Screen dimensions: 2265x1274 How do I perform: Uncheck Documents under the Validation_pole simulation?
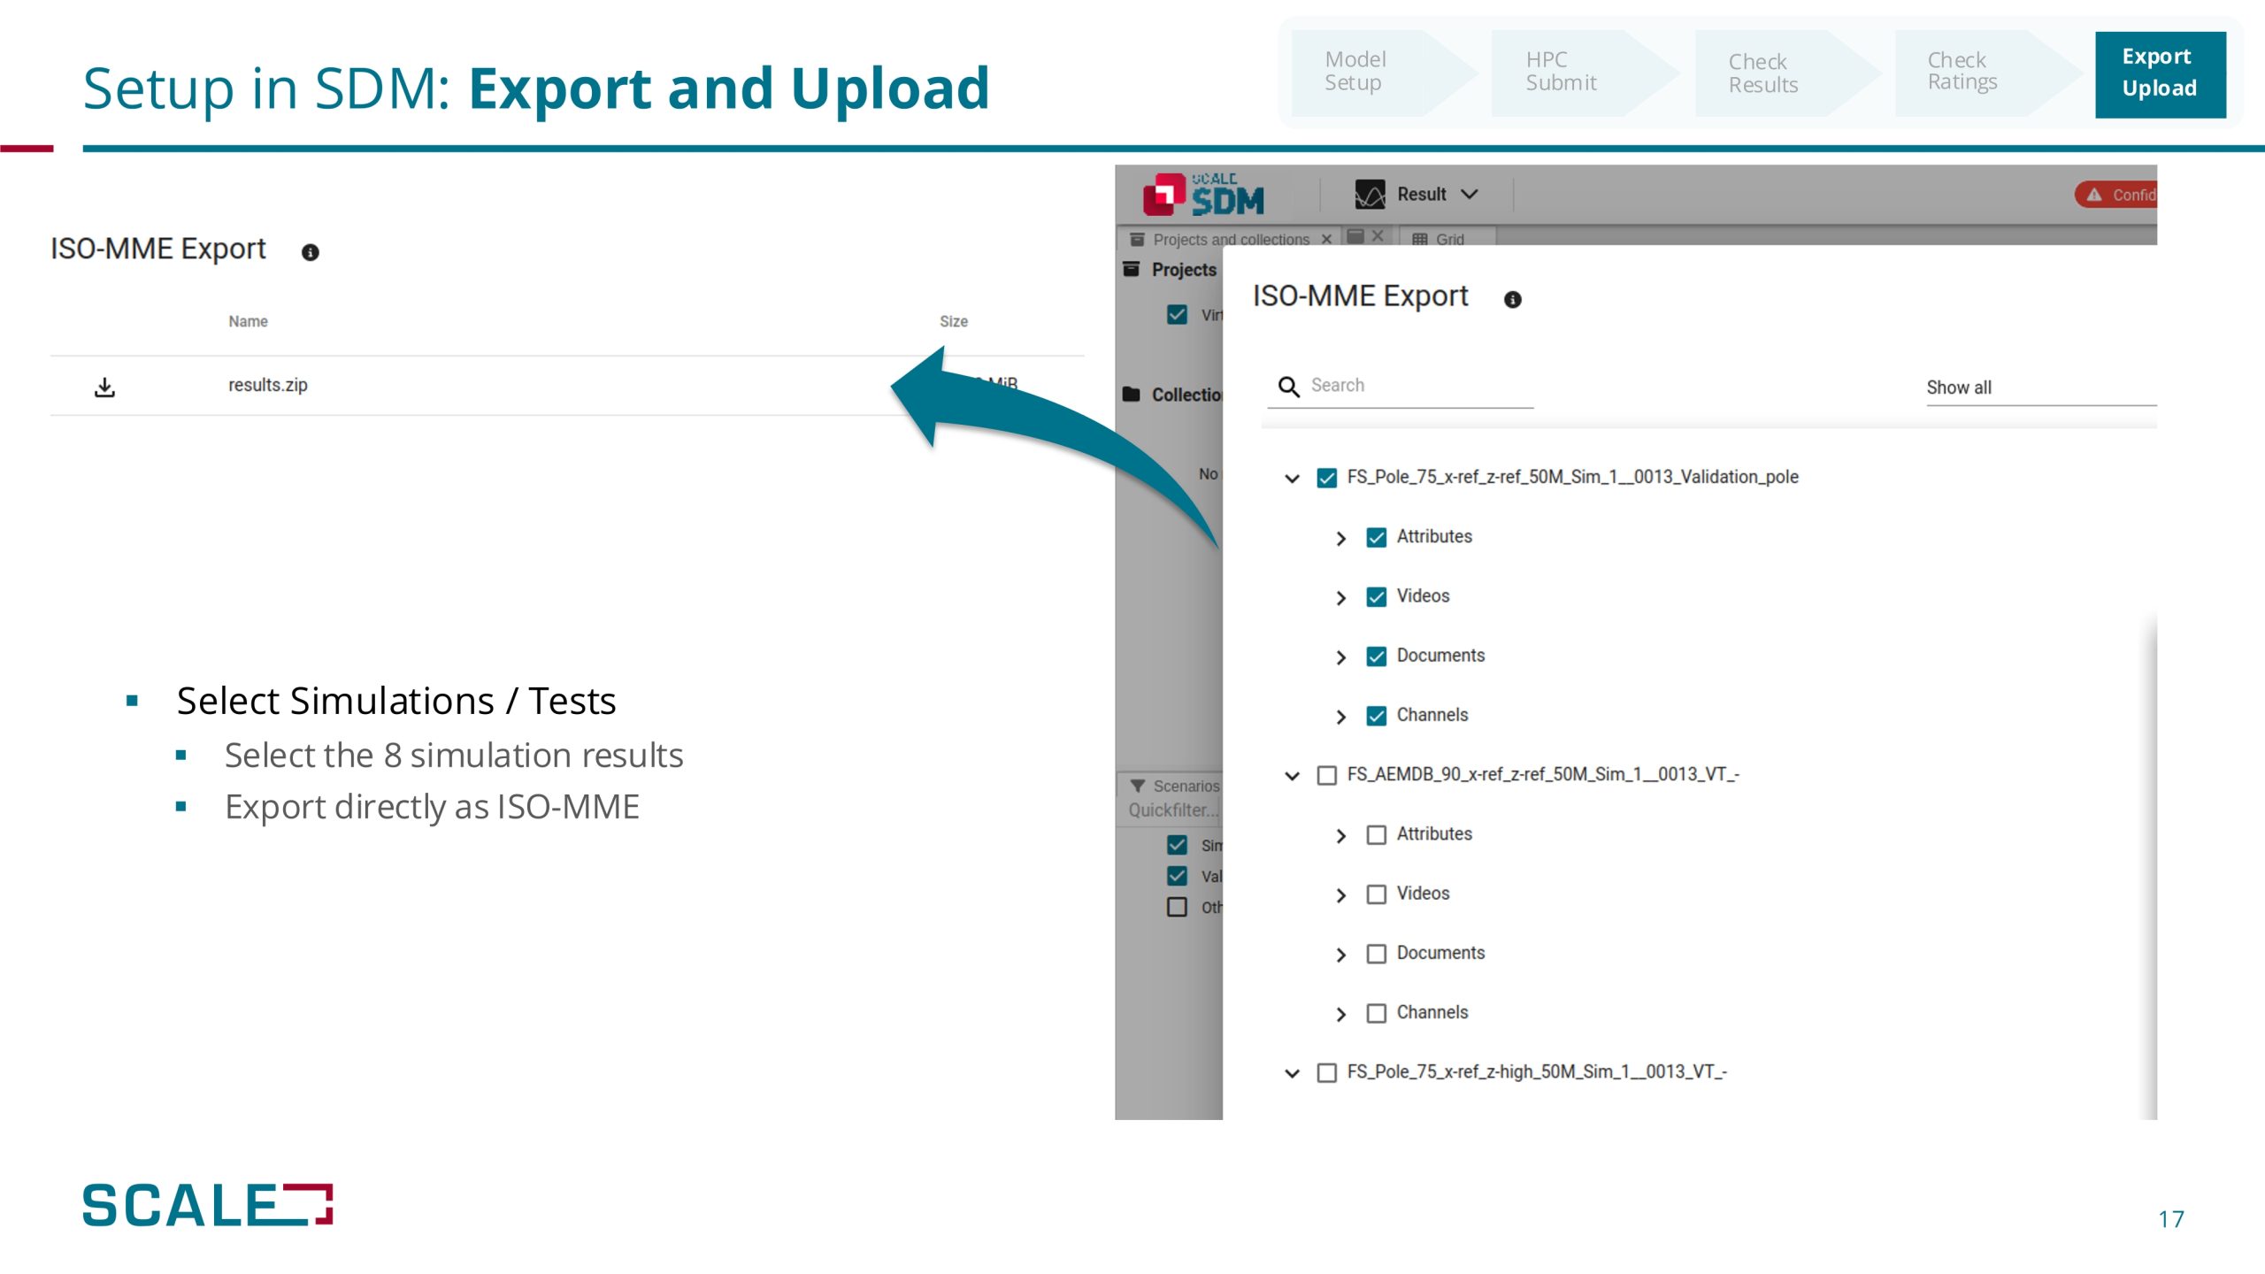click(1376, 656)
